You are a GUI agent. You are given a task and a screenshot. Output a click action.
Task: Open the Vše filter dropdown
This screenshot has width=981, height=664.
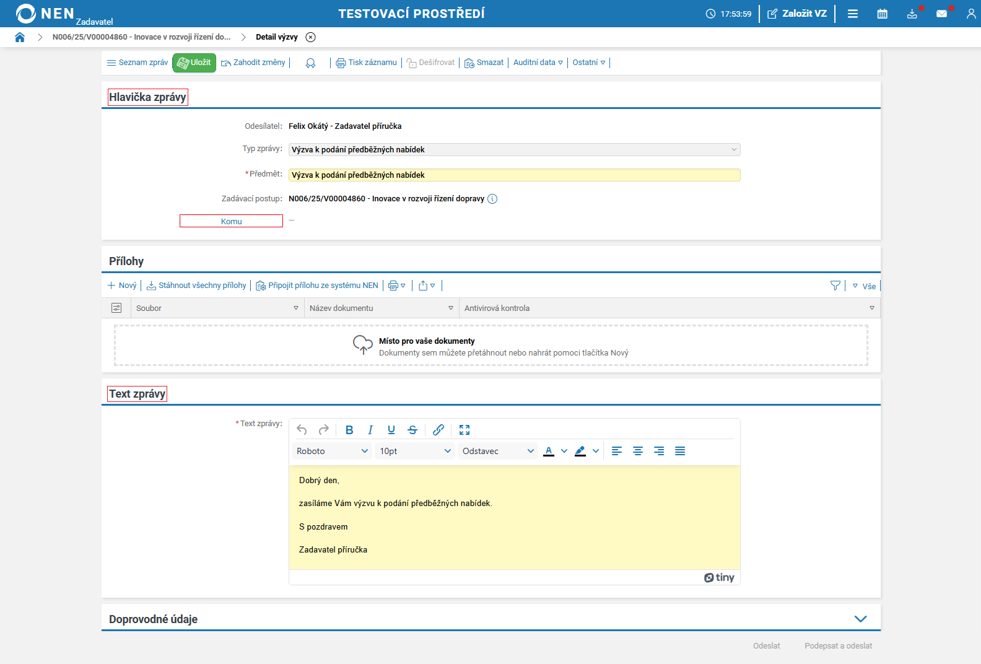coord(865,286)
